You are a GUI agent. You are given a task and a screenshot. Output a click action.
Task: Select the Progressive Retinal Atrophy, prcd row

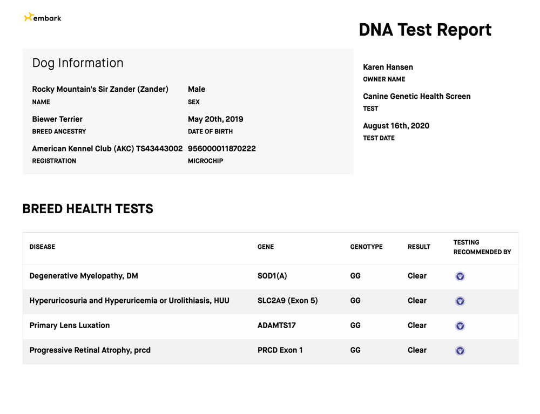point(90,350)
